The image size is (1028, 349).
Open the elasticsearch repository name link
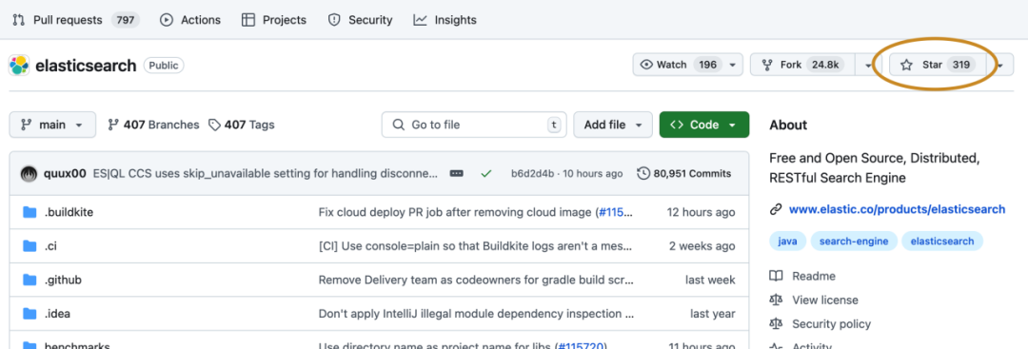coord(86,66)
